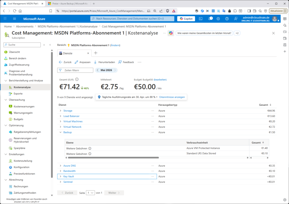Add a new view tab

(95, 53)
